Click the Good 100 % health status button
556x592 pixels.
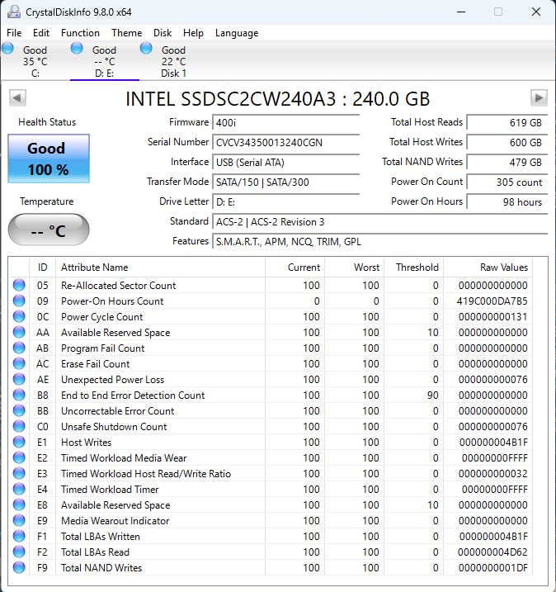[x=49, y=159]
